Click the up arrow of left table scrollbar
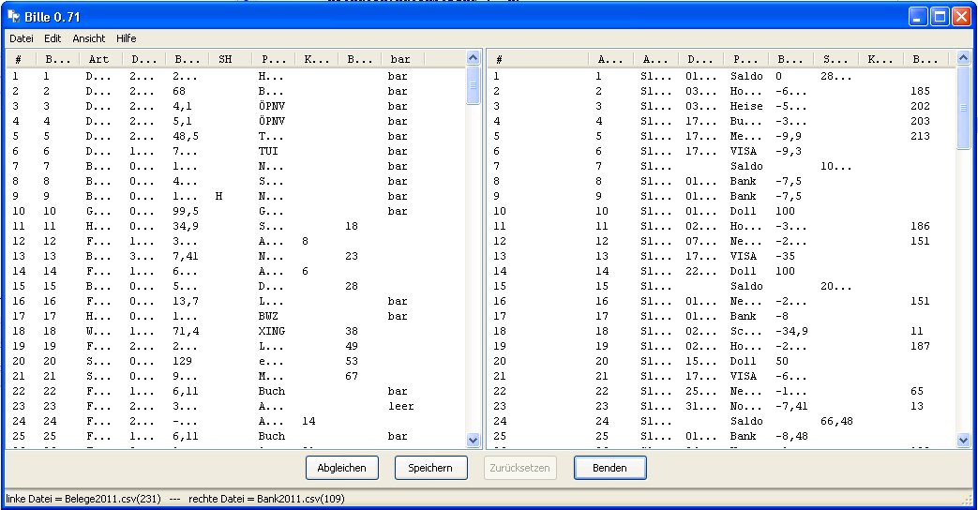This screenshot has height=510, width=978. pyautogui.click(x=473, y=59)
